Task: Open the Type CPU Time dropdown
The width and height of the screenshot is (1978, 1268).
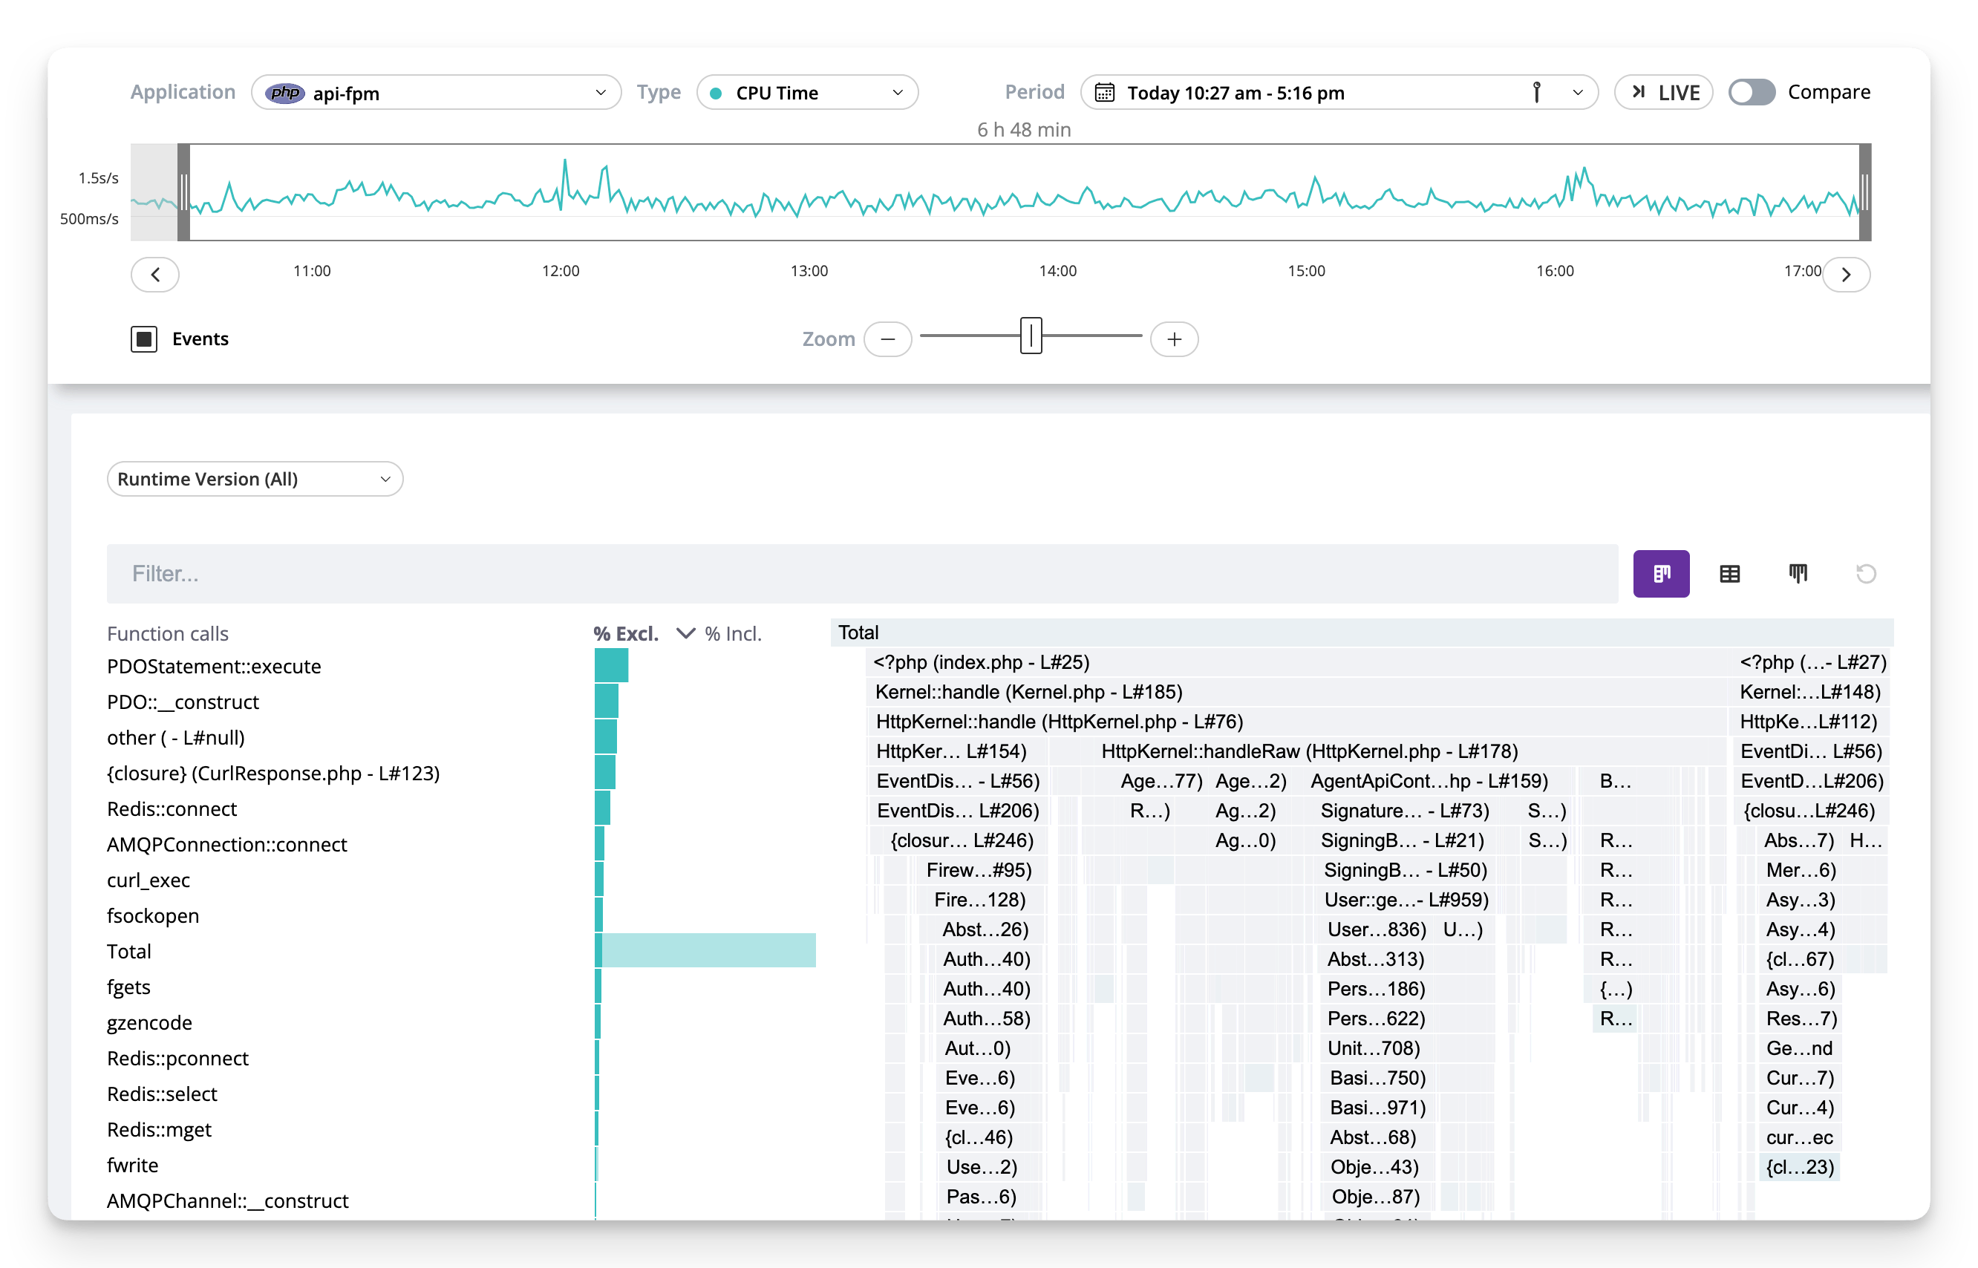Action: coord(807,92)
